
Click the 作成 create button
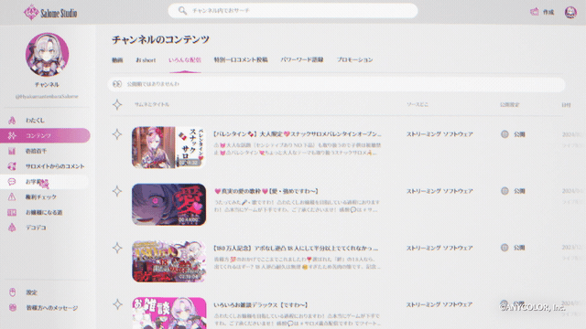tap(542, 12)
